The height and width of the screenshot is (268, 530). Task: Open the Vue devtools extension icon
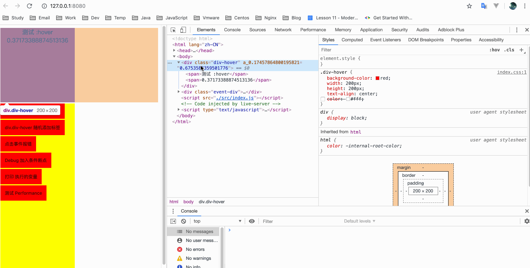coord(496,6)
